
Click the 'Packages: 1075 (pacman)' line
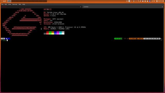(54, 19)
